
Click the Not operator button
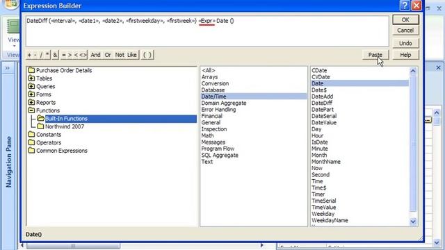(x=120, y=55)
